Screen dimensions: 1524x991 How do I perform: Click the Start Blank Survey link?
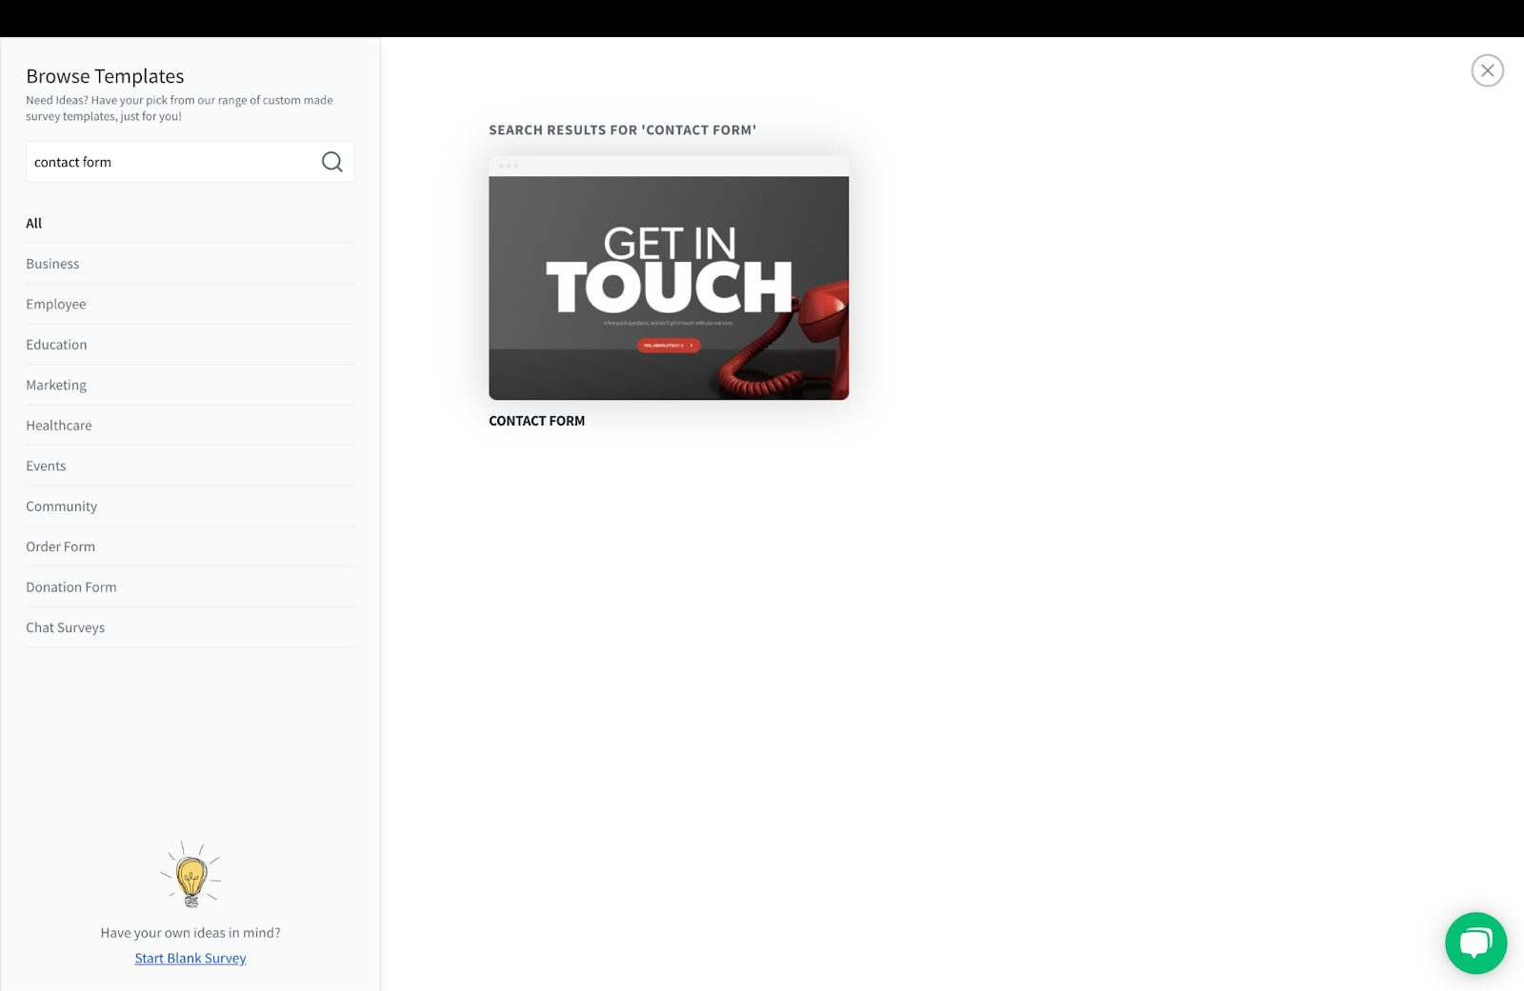(x=190, y=959)
